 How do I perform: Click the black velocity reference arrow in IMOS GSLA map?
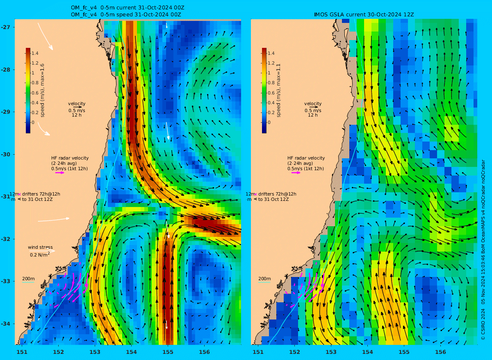pyautogui.click(x=314, y=107)
